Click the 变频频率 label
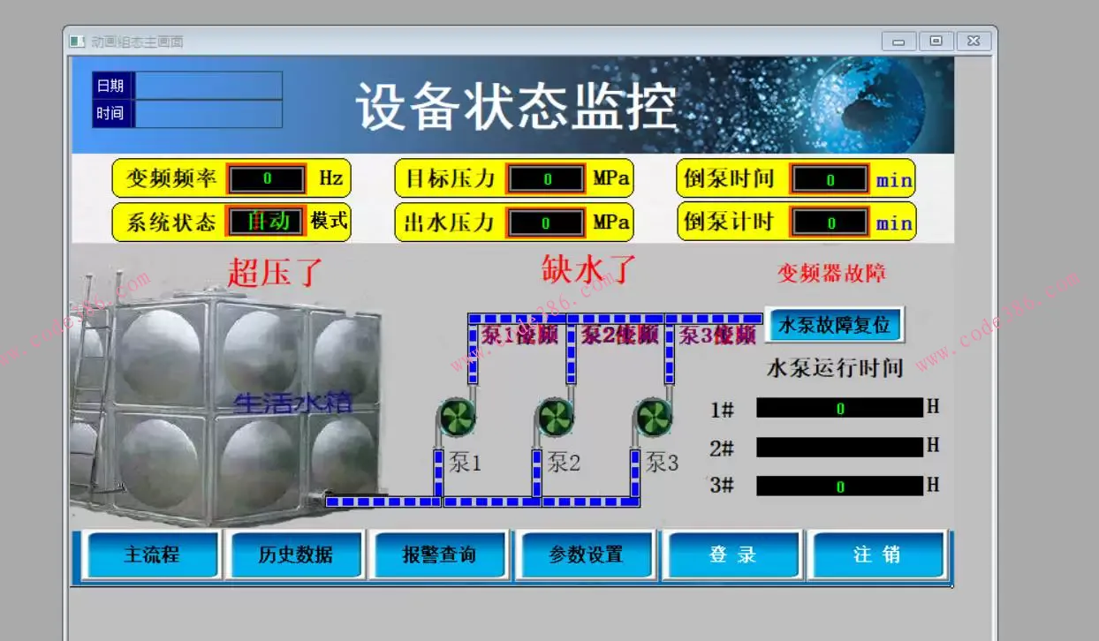1099x641 pixels. click(171, 178)
